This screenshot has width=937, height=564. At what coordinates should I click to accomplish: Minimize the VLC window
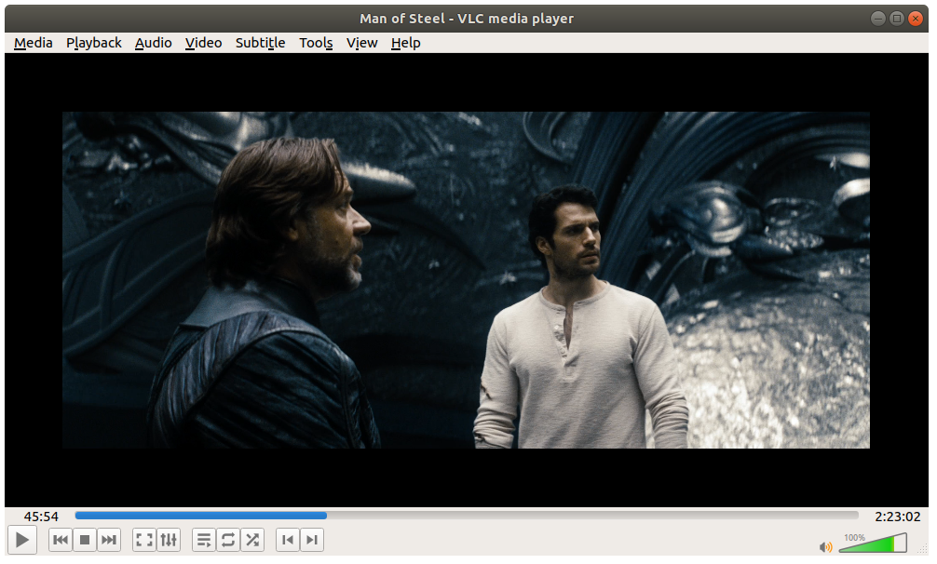877,19
